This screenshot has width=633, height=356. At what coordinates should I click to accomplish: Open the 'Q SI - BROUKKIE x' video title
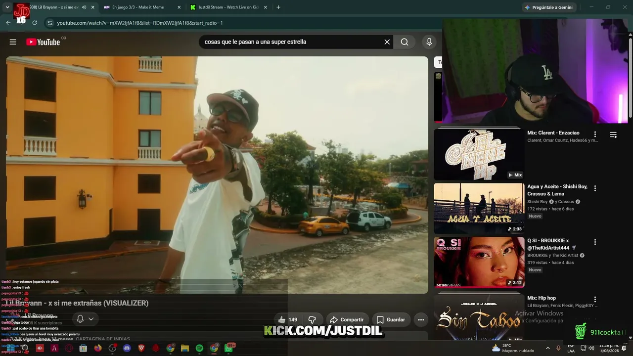(x=552, y=244)
